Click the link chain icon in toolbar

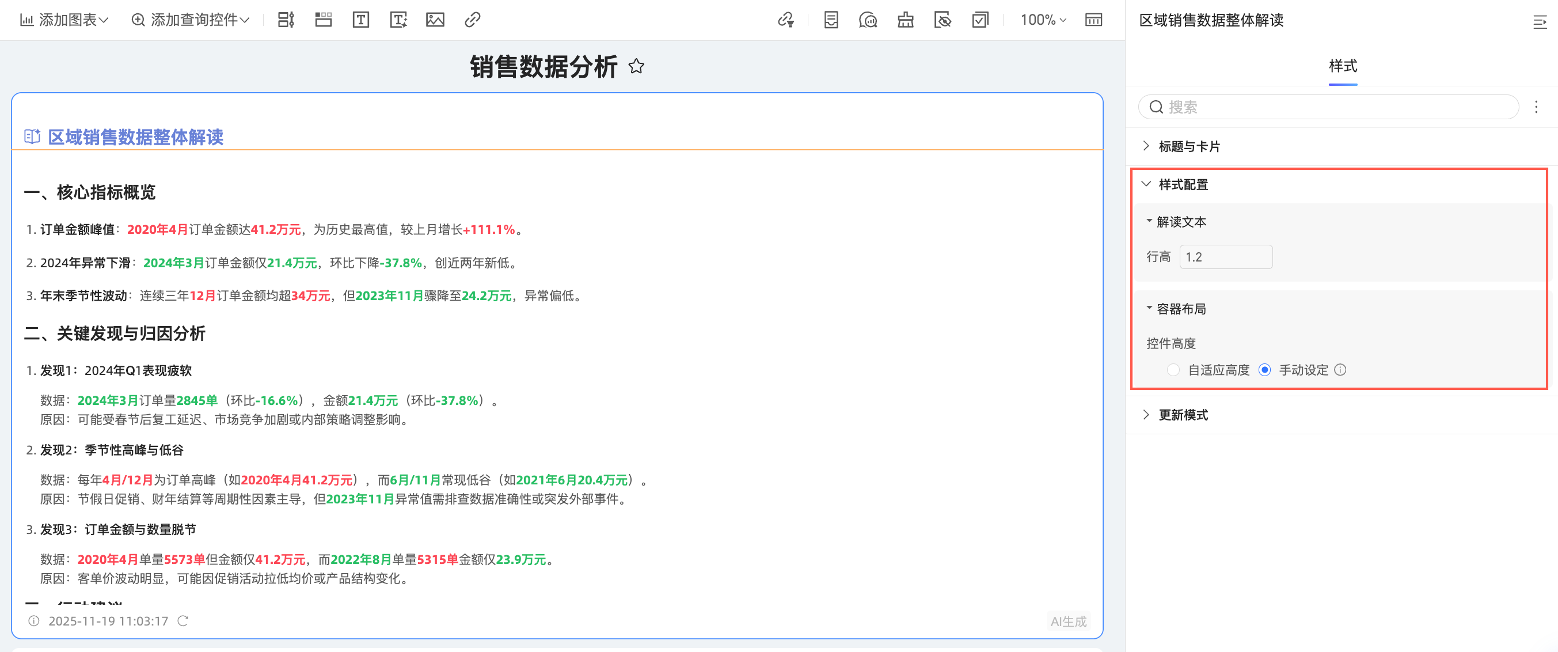(472, 20)
